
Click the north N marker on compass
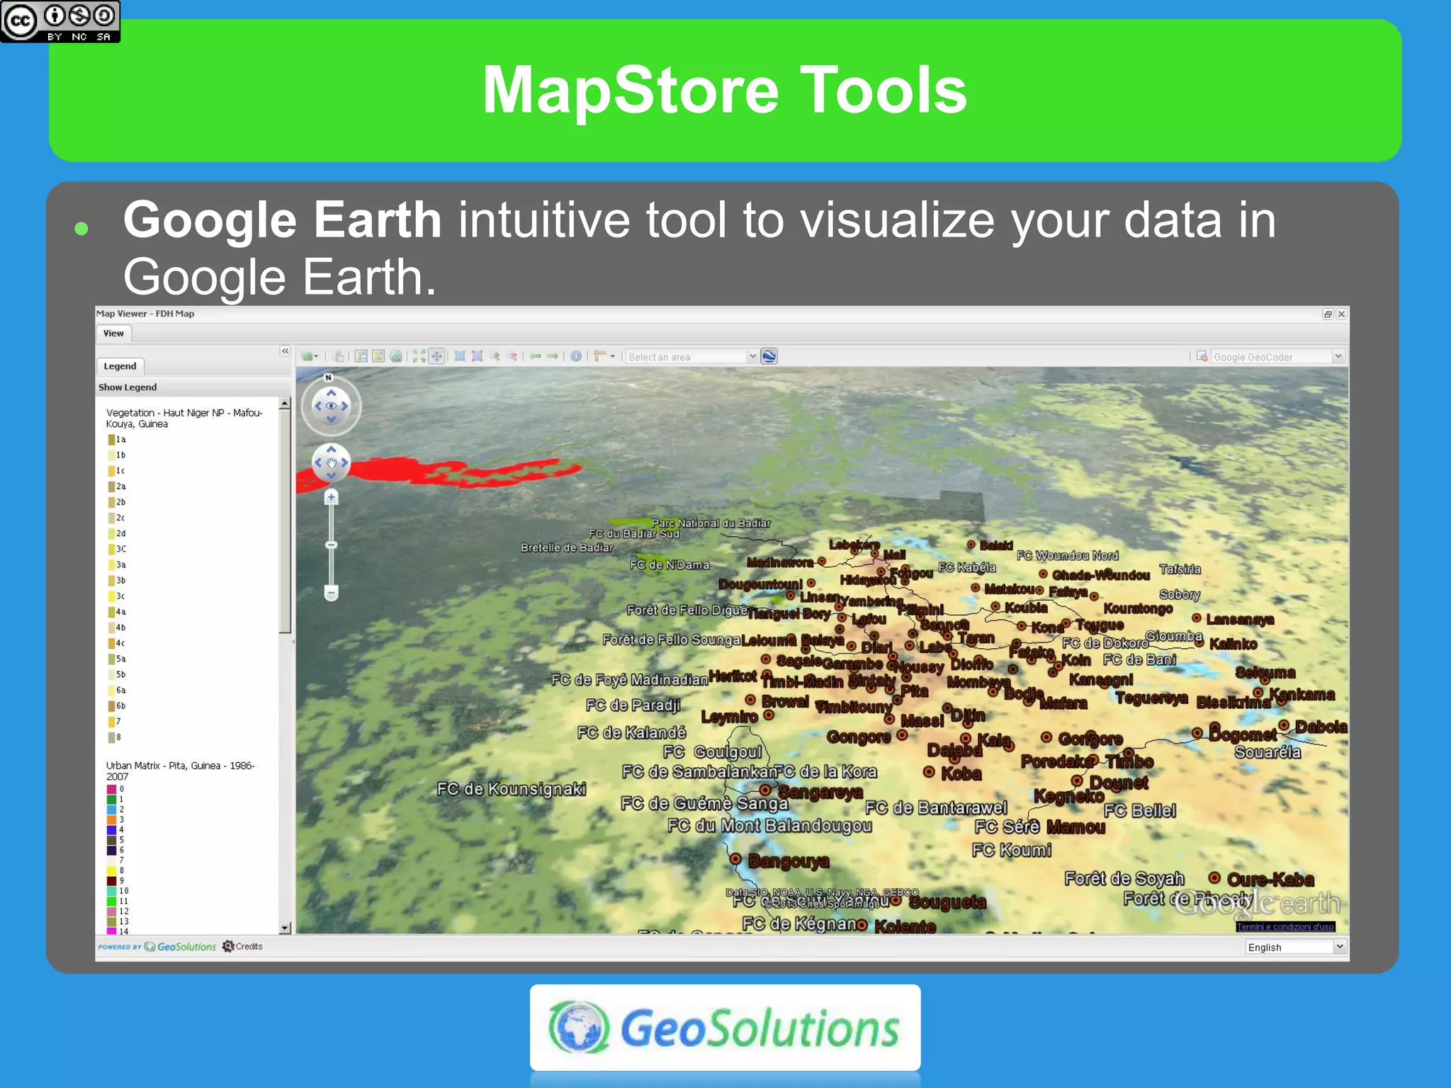click(x=328, y=378)
